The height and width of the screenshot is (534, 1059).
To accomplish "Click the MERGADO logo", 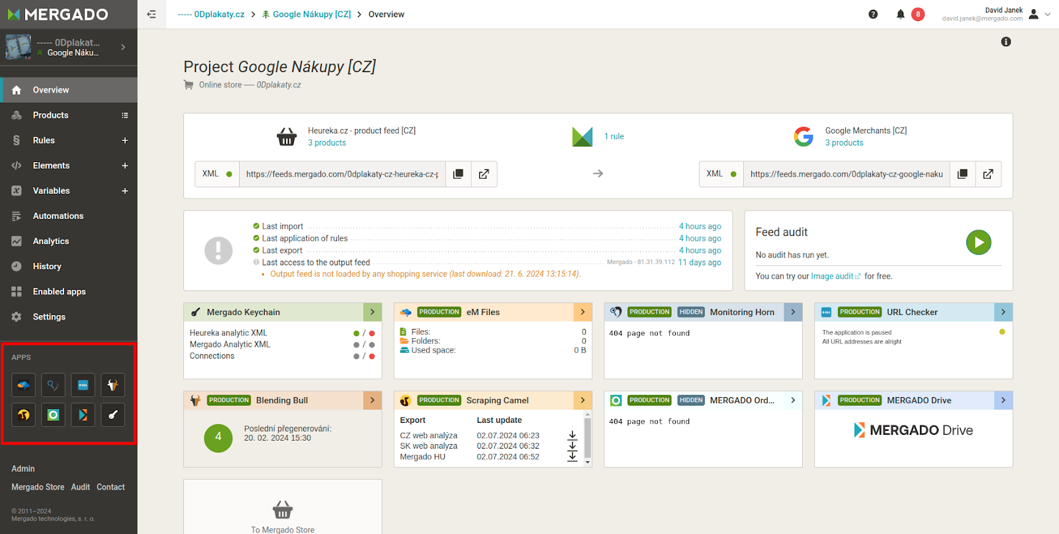I will (x=58, y=14).
